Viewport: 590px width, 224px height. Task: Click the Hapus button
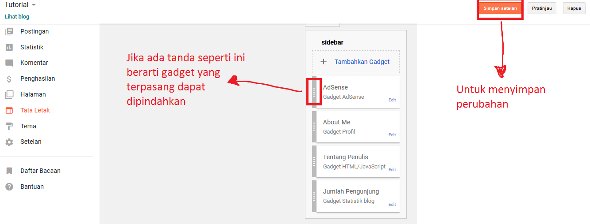pos(574,8)
